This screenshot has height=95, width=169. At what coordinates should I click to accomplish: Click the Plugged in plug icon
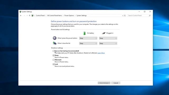pyautogui.click(x=104, y=33)
